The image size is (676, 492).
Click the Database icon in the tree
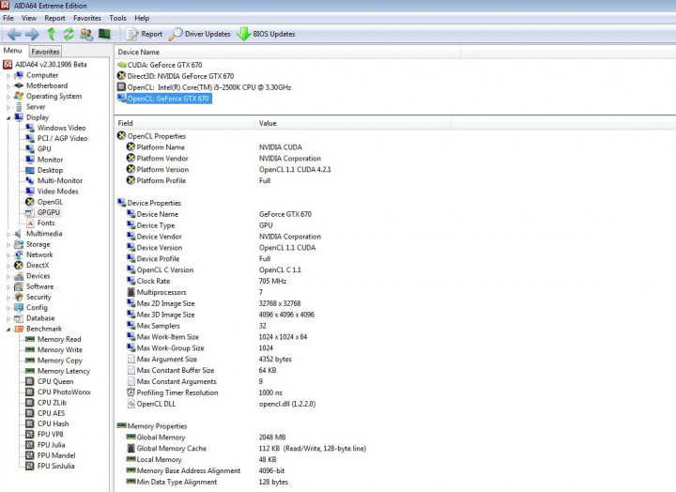click(x=19, y=318)
